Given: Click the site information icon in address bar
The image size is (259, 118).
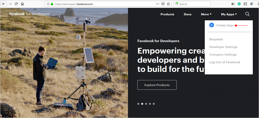Looking at the screenshot, I should point(48,4).
